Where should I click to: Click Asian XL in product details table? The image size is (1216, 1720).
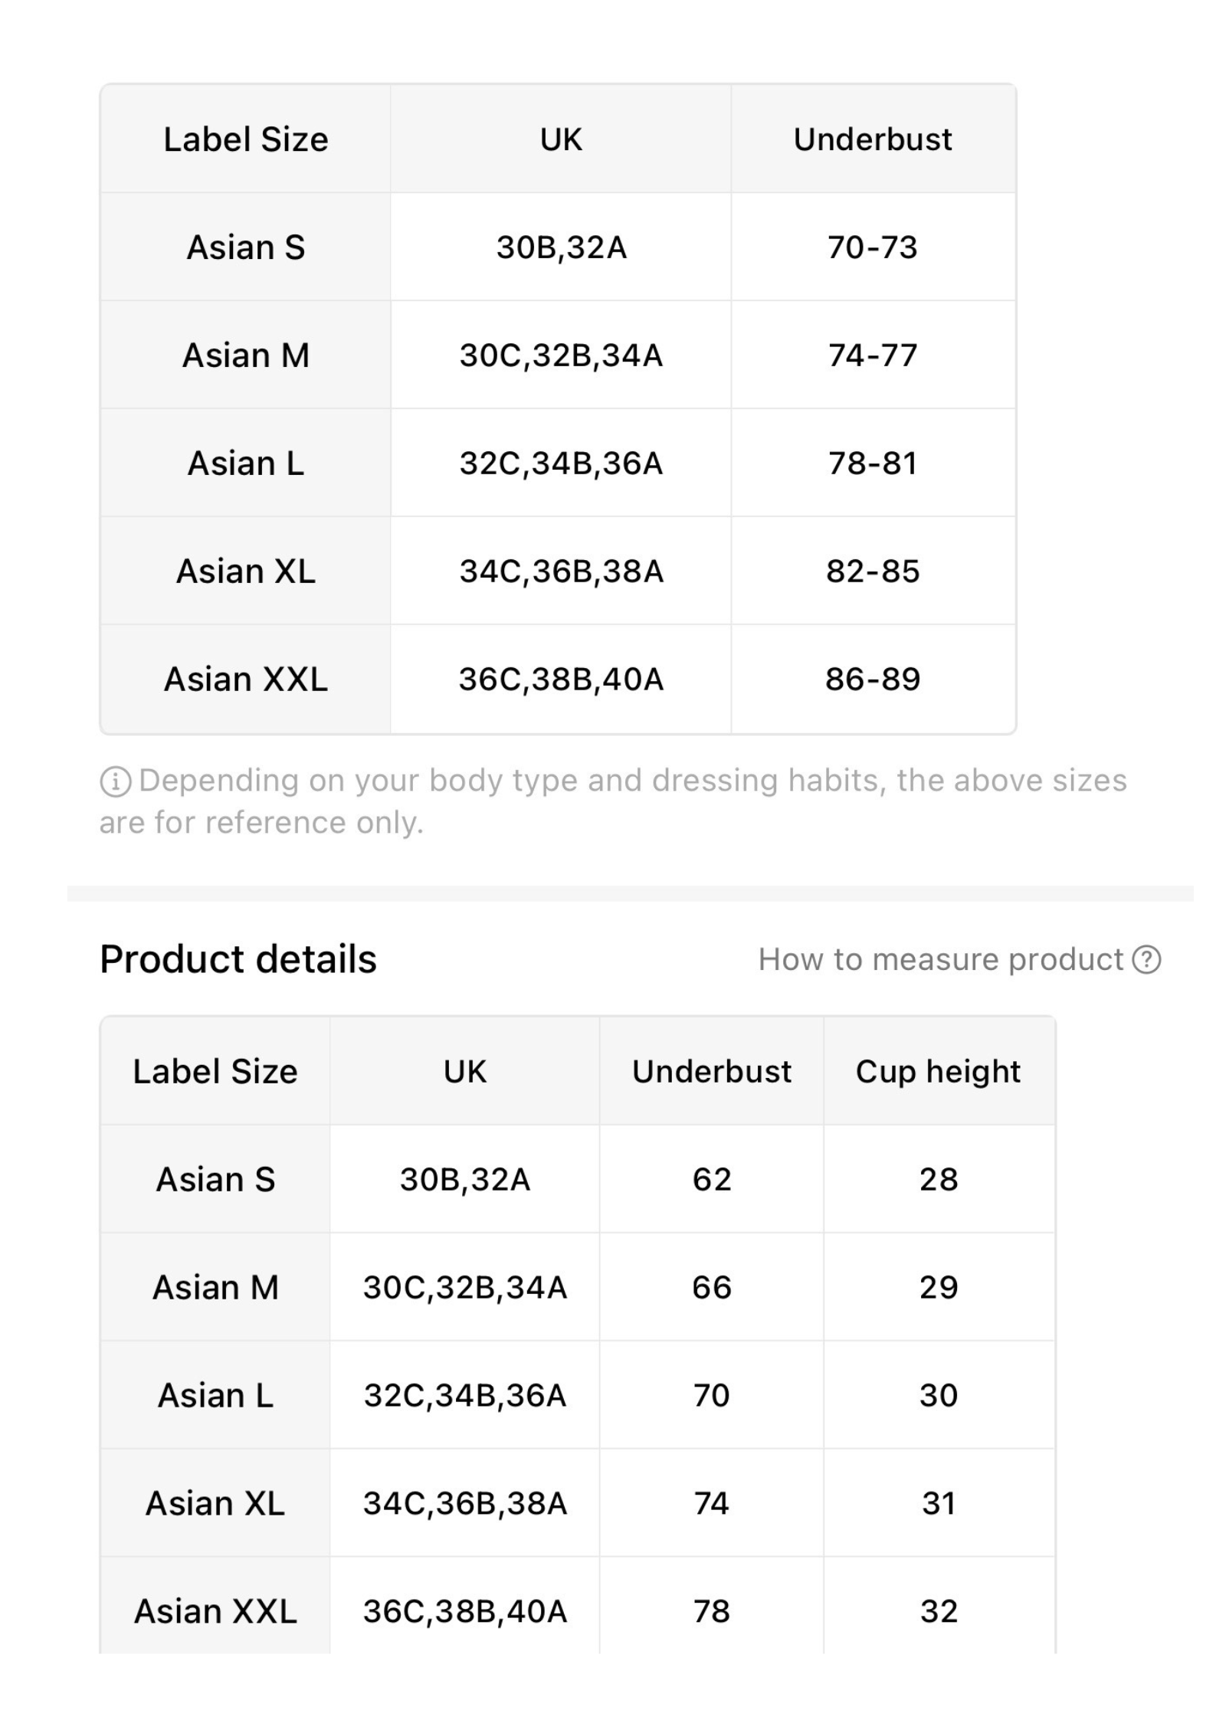(215, 1503)
